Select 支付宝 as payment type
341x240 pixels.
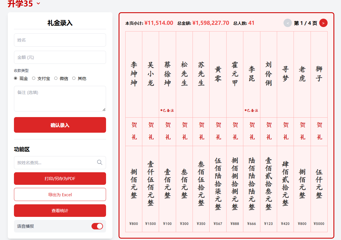(x=33, y=78)
